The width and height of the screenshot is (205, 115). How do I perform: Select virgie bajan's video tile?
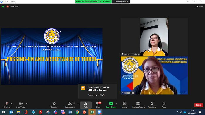coord(154,75)
